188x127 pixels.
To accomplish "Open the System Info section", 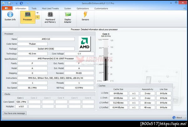I will 10,17.
